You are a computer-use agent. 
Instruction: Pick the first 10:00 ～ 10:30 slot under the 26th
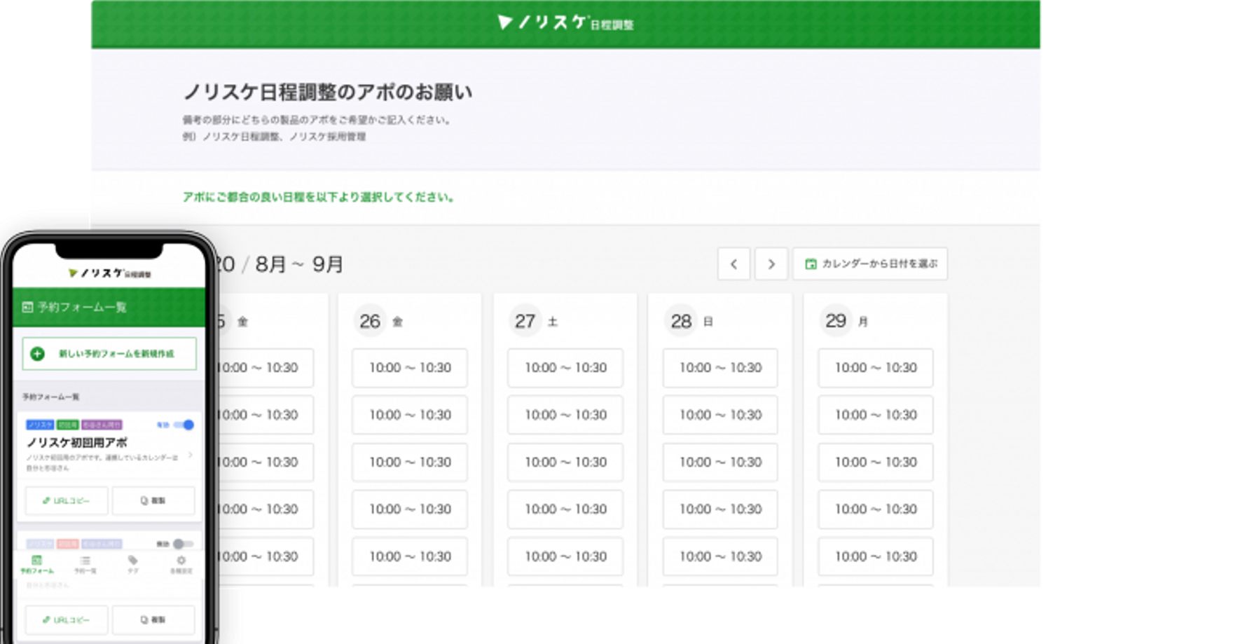410,368
